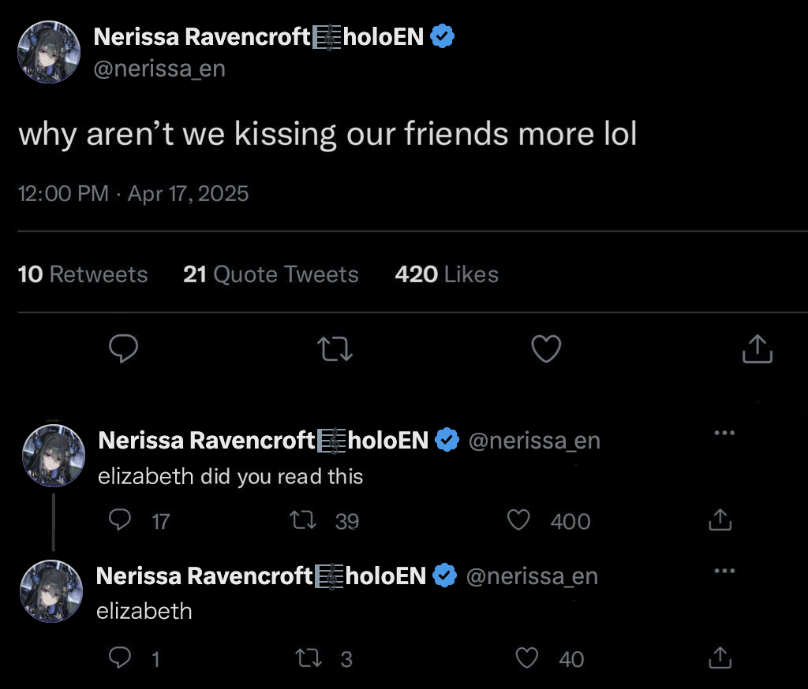Screen dimensions: 808x689
Task: Click the @nerissa_en handle in header
Action: tap(159, 69)
